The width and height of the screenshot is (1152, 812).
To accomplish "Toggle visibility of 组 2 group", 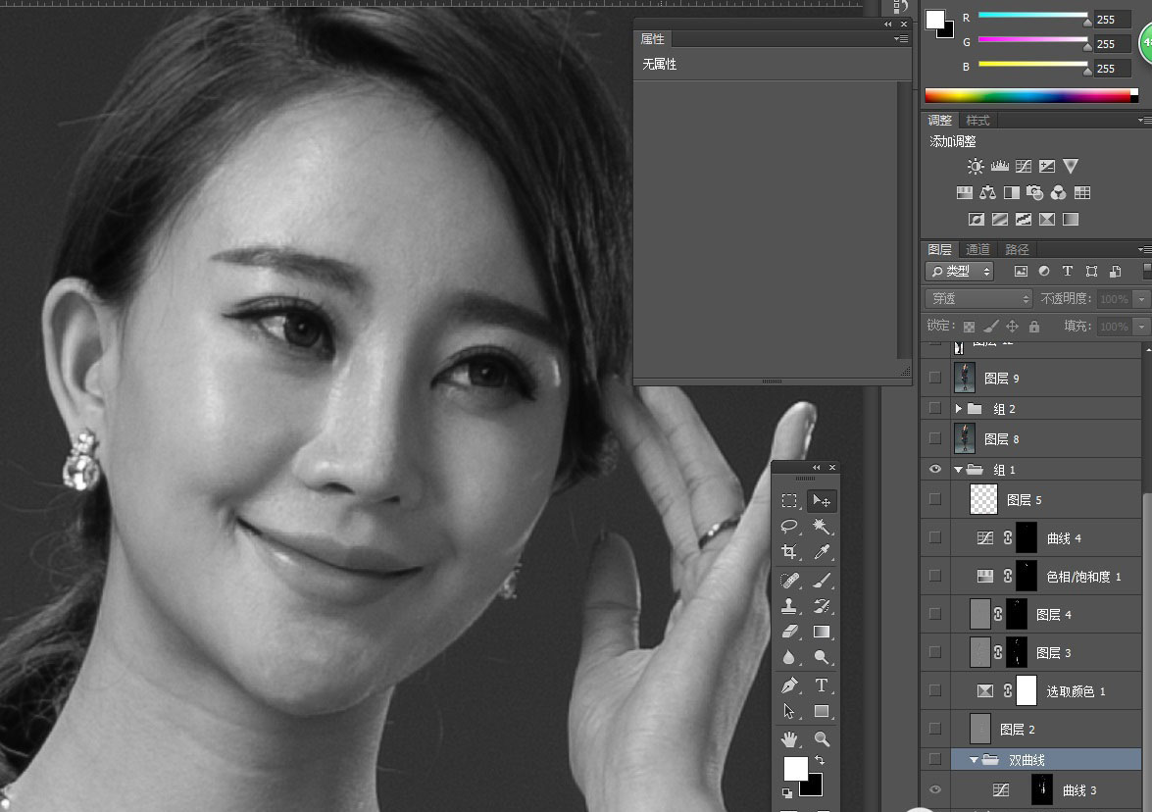I will click(x=934, y=408).
